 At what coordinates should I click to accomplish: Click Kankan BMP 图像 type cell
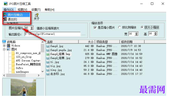(x=107, y=54)
